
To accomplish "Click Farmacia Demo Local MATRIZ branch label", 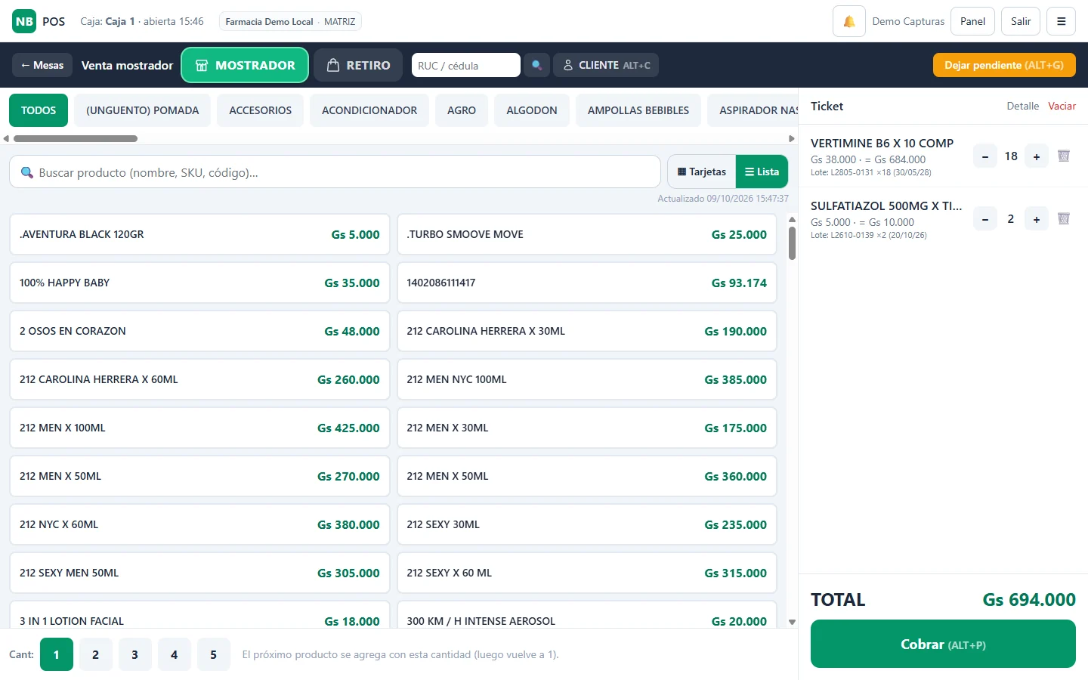I will point(290,21).
